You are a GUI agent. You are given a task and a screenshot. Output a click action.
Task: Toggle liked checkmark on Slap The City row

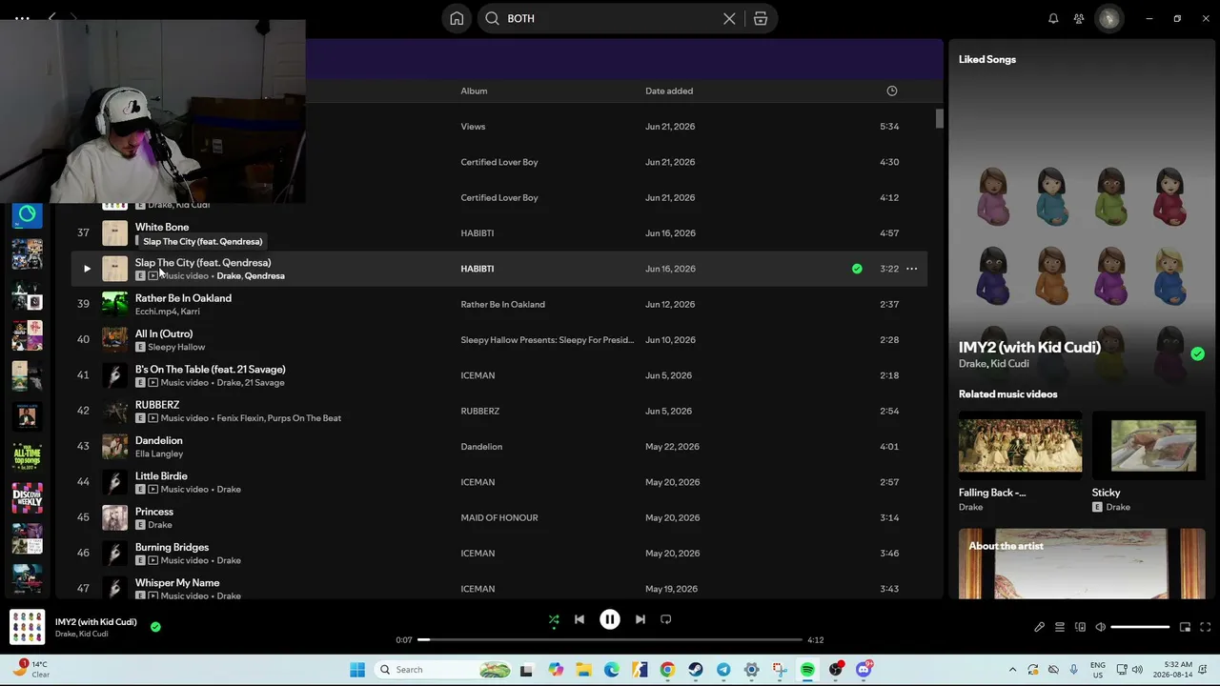pos(857,269)
